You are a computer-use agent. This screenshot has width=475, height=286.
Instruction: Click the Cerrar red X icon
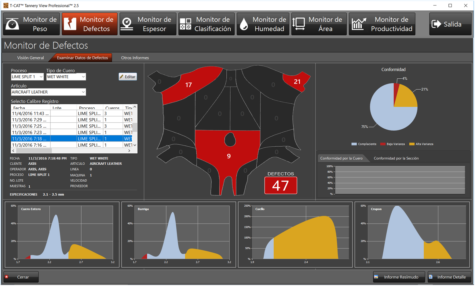click(x=6, y=277)
